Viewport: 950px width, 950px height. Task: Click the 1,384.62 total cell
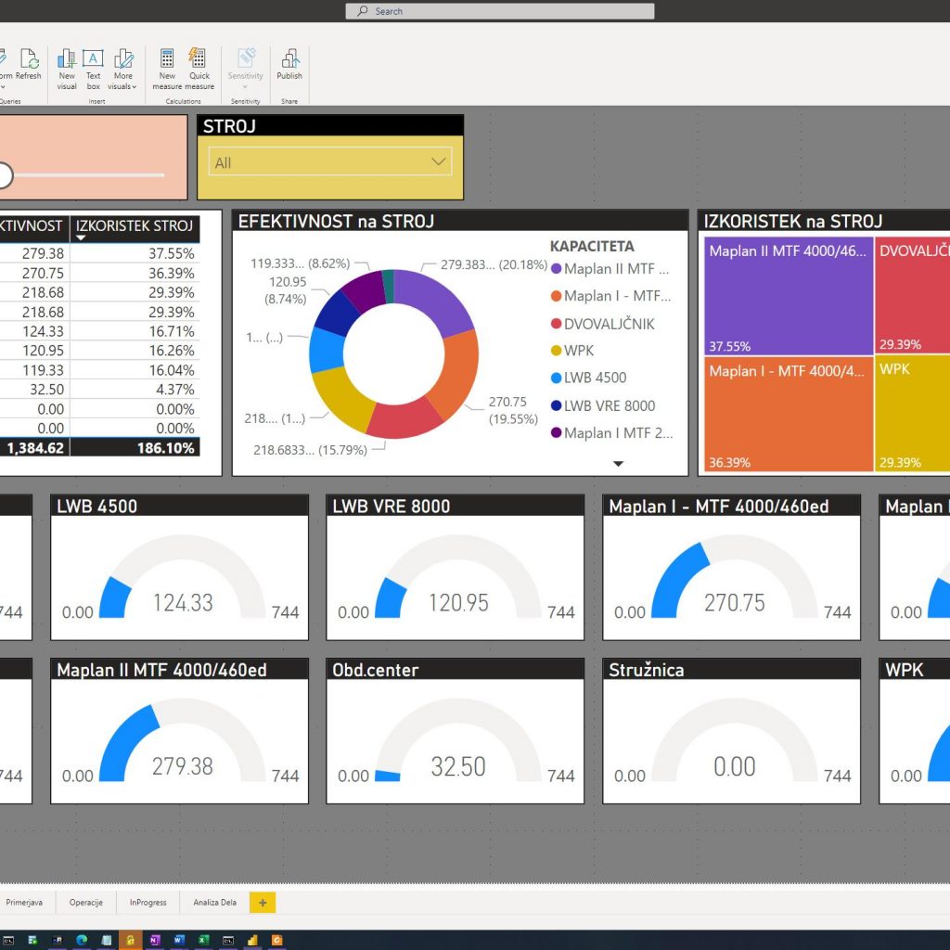(x=35, y=448)
